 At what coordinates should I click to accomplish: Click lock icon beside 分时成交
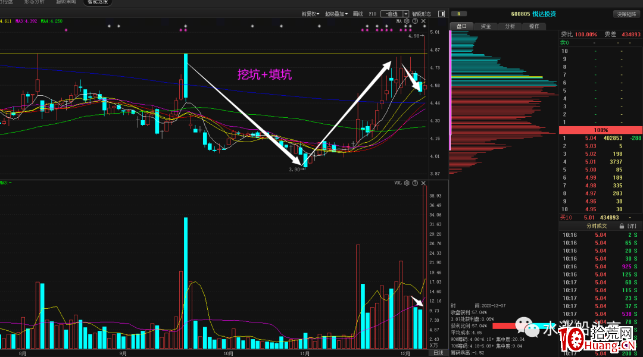pyautogui.click(x=622, y=226)
